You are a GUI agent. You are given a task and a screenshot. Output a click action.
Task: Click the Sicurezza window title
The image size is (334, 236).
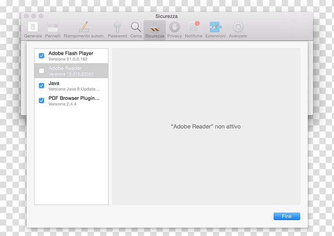click(x=166, y=16)
